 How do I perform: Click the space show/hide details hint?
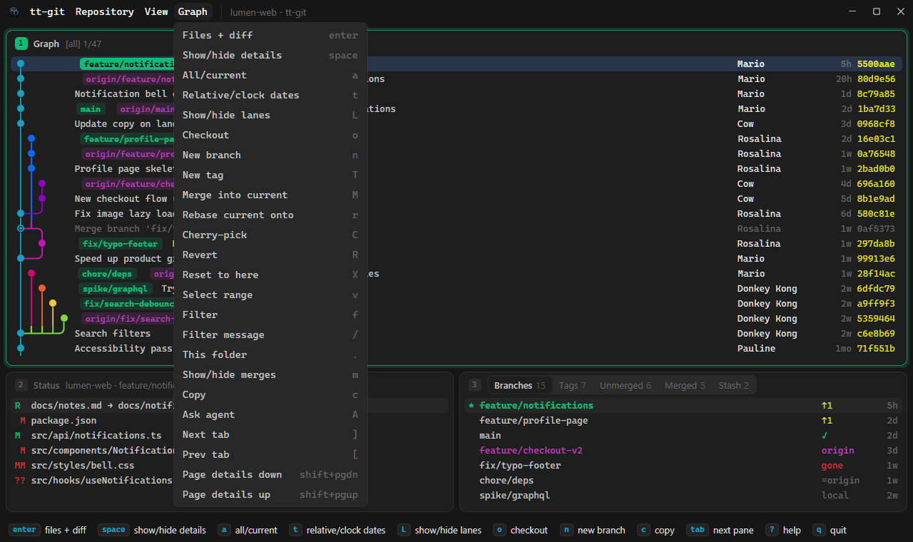click(152, 530)
